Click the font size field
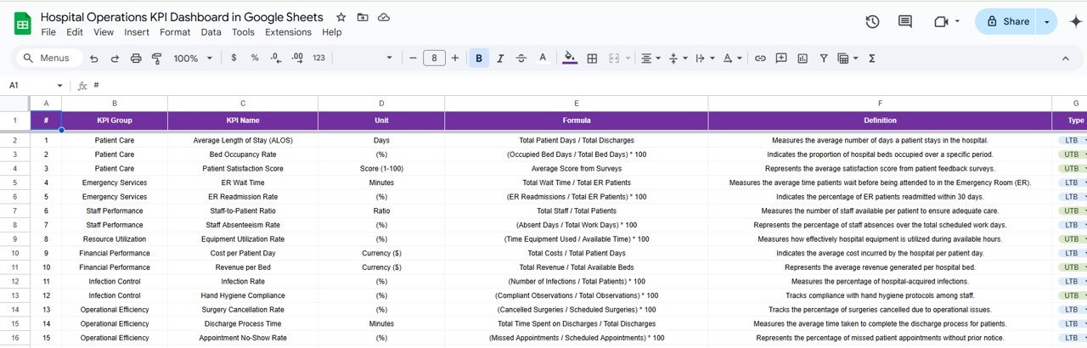 coord(434,59)
